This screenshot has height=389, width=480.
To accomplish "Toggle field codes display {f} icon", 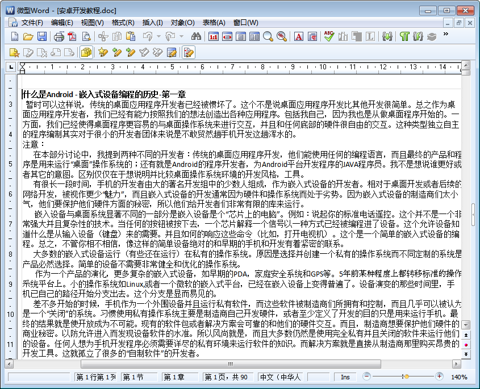I will [418, 37].
